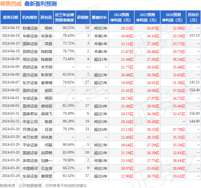201x188 pixels.
Task: Click the 国信证券 institution cell
Action: 30,106
